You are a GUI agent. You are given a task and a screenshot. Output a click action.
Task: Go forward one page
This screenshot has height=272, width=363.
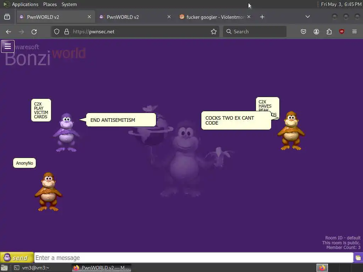click(x=21, y=32)
